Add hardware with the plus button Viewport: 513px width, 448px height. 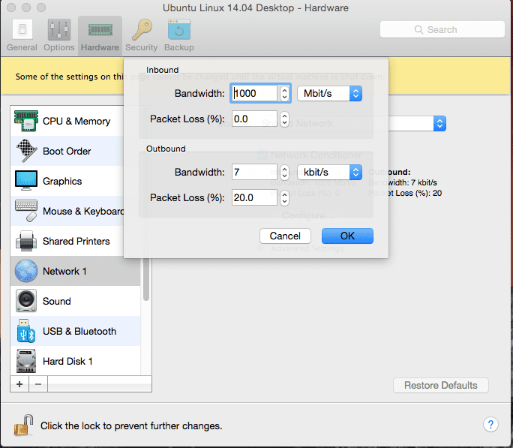19,384
